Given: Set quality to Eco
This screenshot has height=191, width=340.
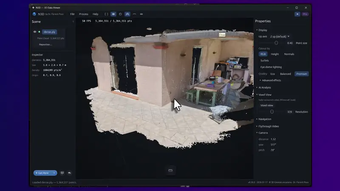Looking at the screenshot, I should [x=272, y=74].
